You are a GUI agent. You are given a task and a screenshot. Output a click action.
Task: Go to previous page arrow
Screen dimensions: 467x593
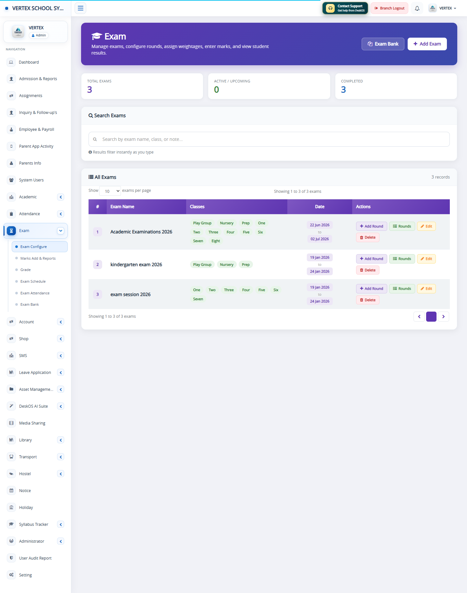click(x=419, y=316)
